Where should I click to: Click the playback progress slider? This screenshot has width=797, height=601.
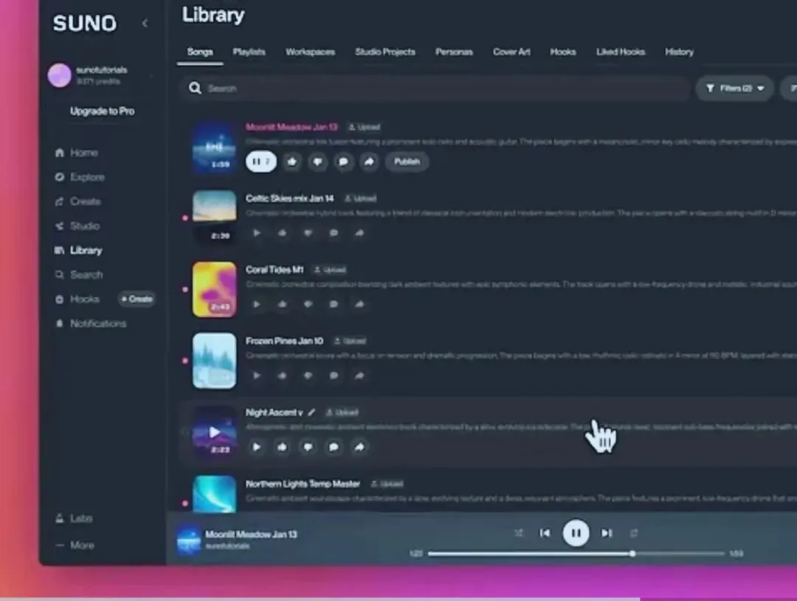(x=576, y=554)
